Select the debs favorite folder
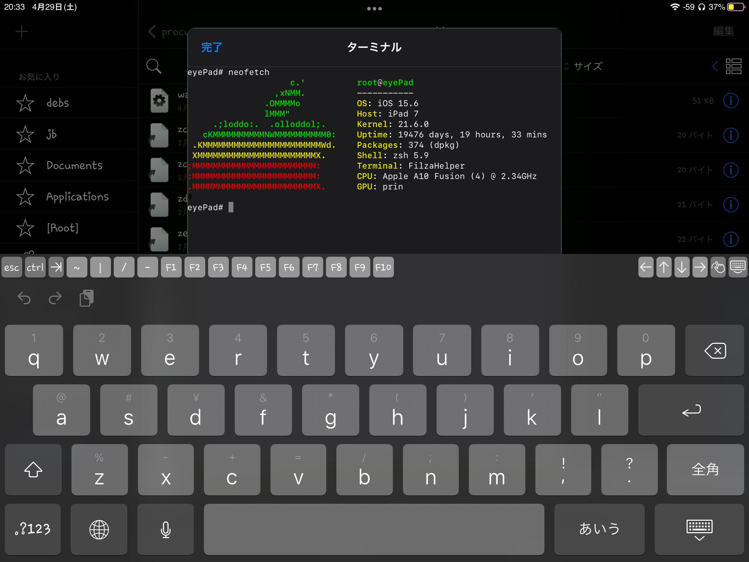 [58, 103]
